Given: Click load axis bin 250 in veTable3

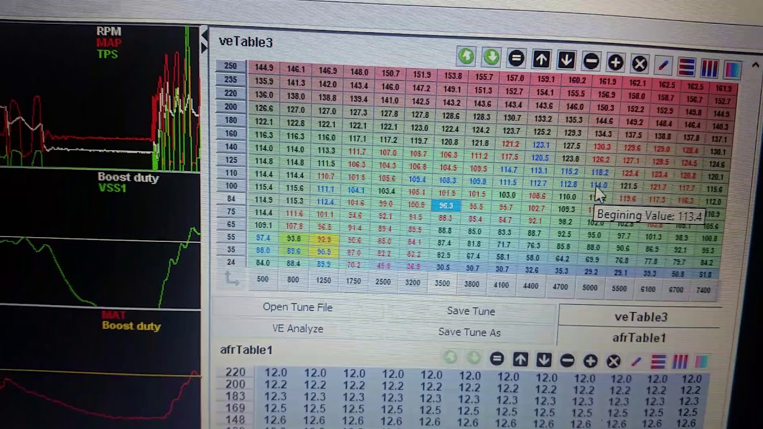Looking at the screenshot, I should 230,66.
